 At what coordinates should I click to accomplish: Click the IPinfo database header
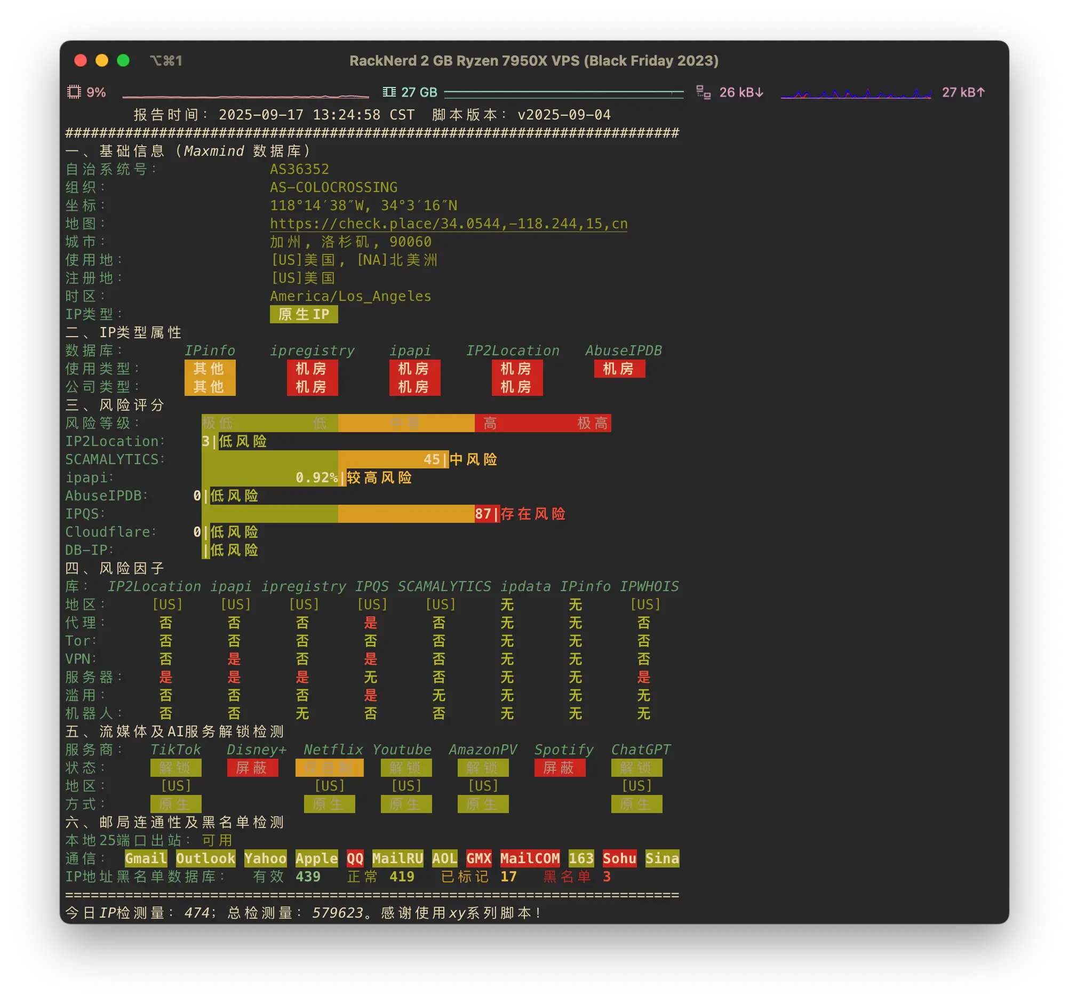pyautogui.click(x=210, y=351)
